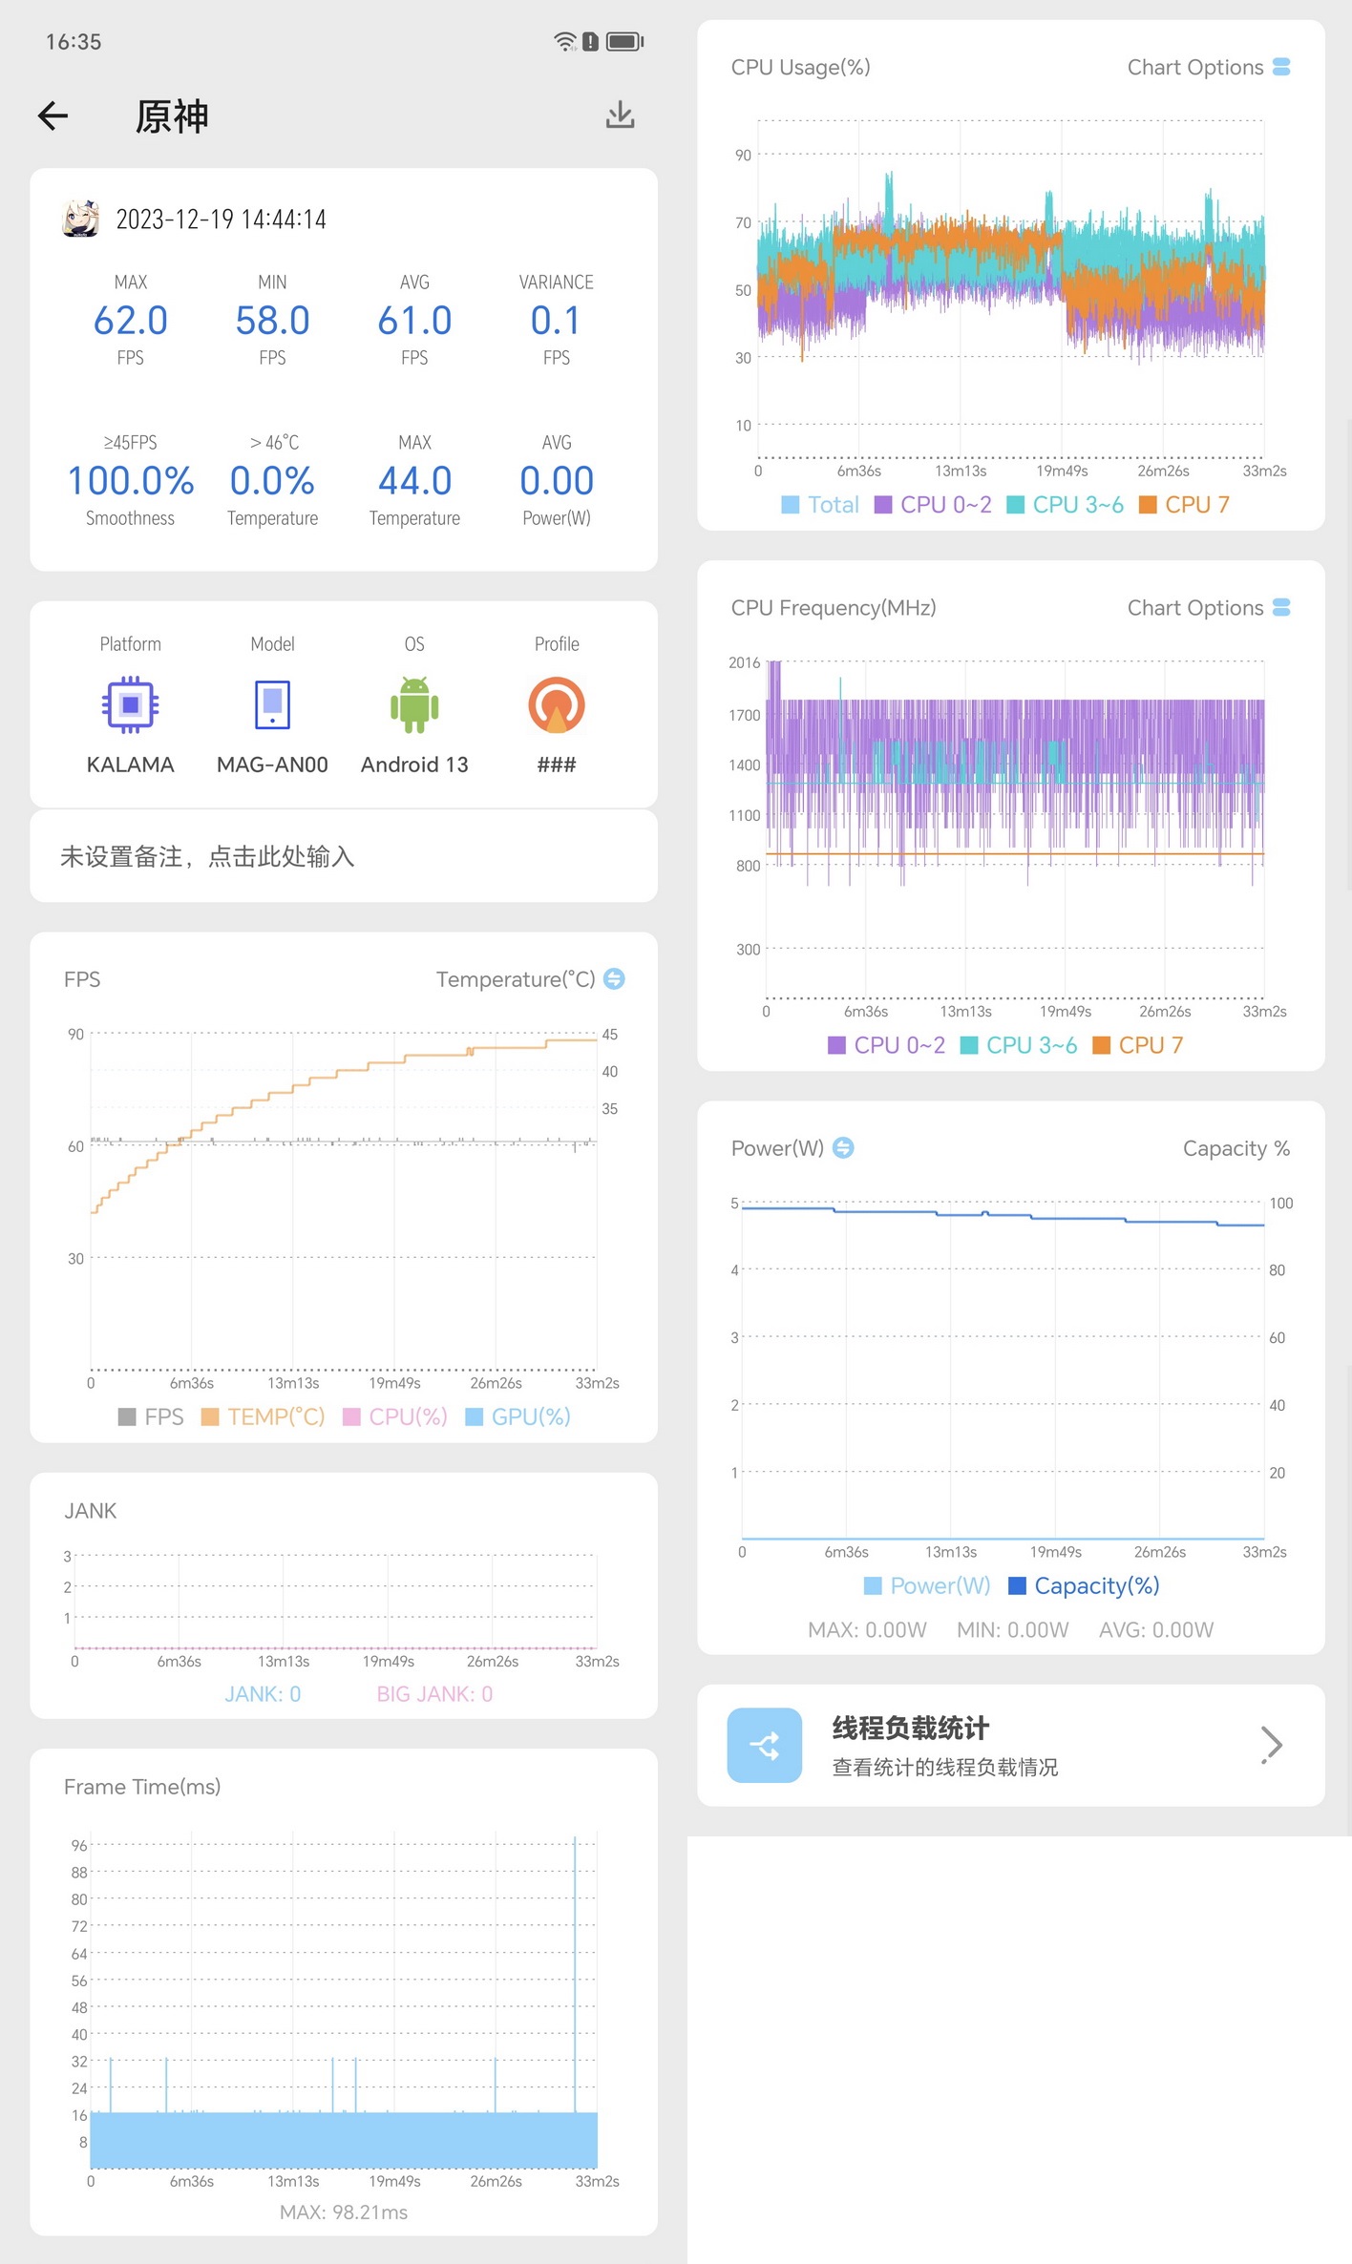Tap the download report icon
The width and height of the screenshot is (1352, 2264).
click(x=620, y=115)
